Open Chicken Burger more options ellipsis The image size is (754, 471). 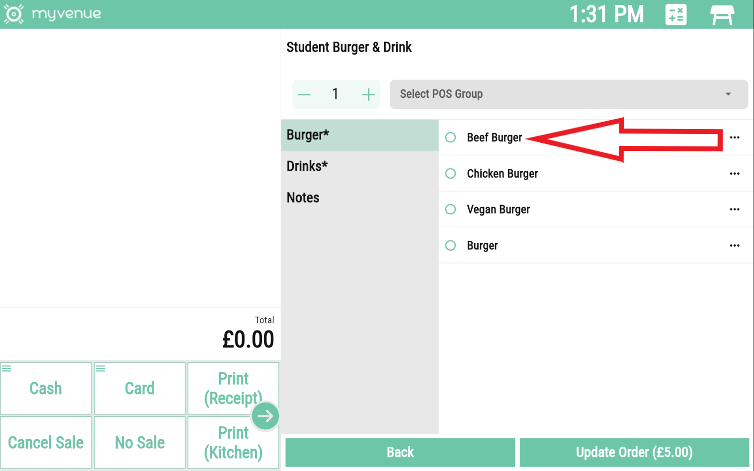735,174
